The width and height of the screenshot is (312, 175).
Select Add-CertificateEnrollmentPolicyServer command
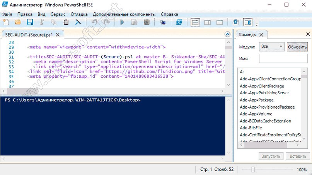coord(270,135)
